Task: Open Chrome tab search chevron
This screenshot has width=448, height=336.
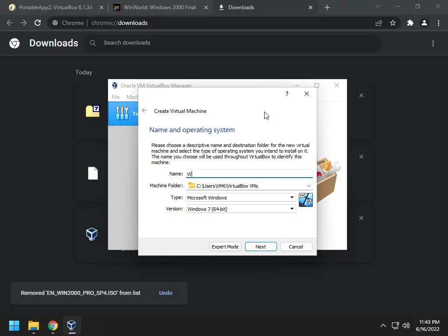Action: point(378,6)
